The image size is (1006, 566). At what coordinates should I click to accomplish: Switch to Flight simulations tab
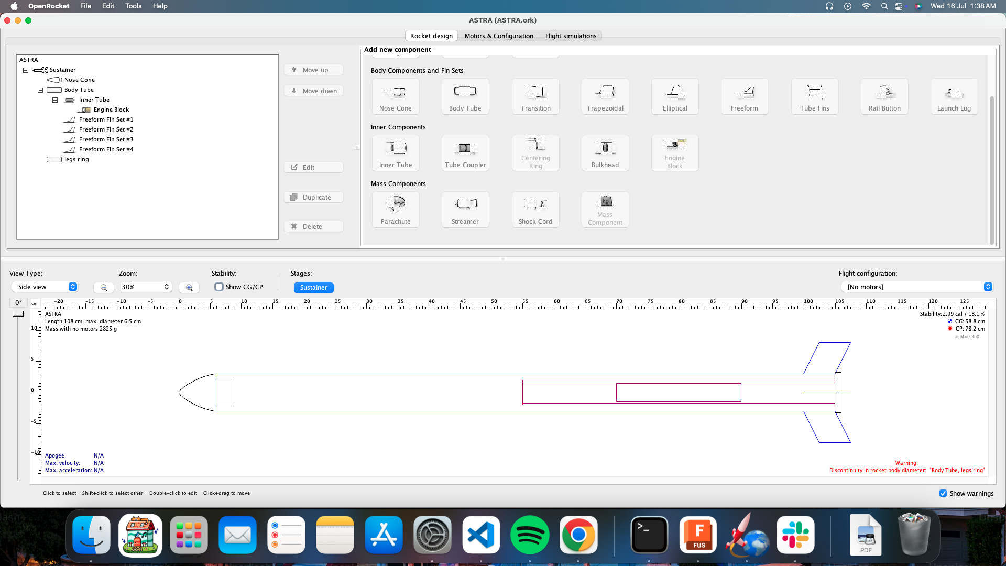[x=571, y=36]
